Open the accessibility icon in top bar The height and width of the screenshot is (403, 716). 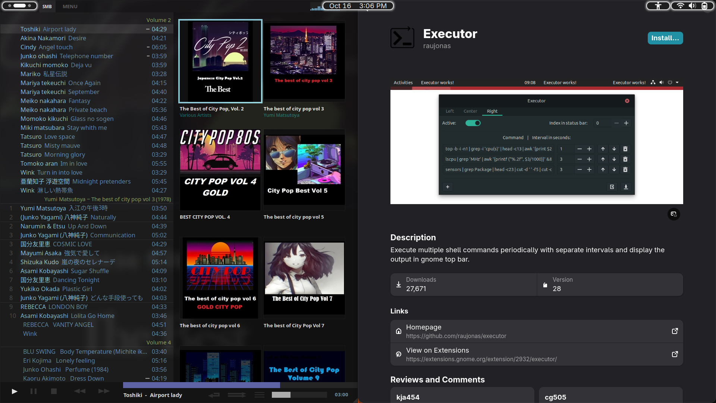[x=658, y=6]
